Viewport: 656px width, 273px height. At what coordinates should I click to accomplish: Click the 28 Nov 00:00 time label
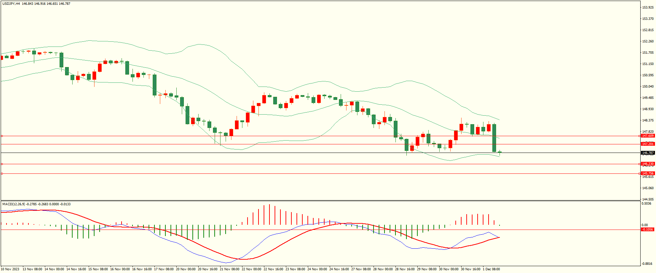(x=383, y=269)
